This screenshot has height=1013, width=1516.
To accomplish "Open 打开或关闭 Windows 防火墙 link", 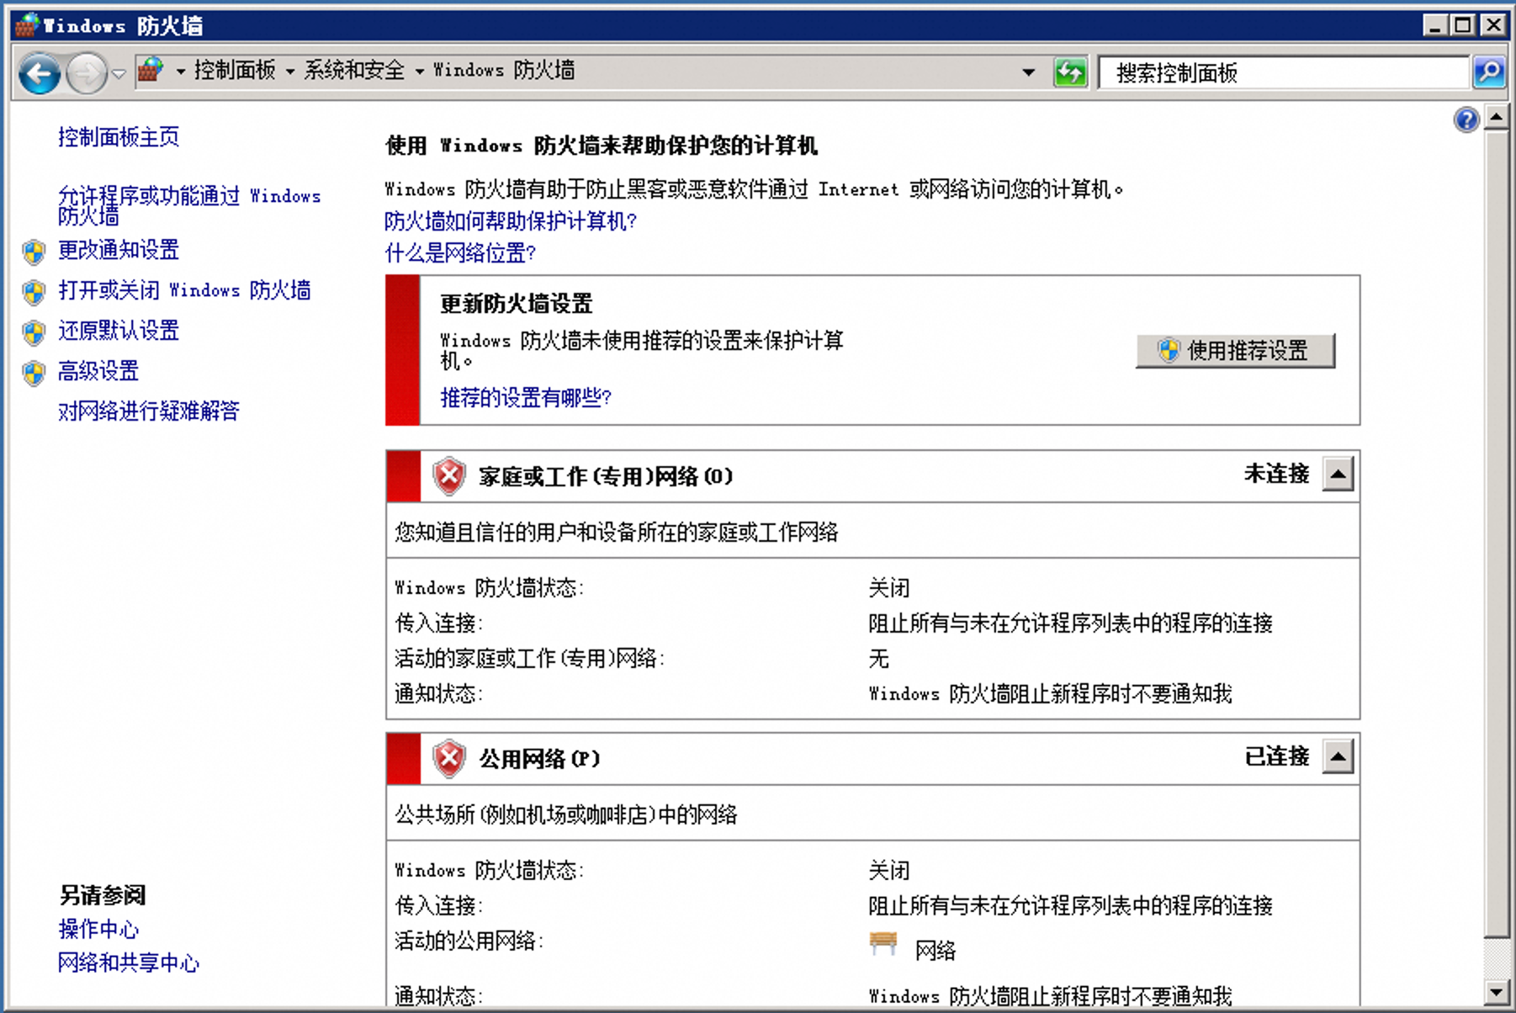I will (184, 290).
